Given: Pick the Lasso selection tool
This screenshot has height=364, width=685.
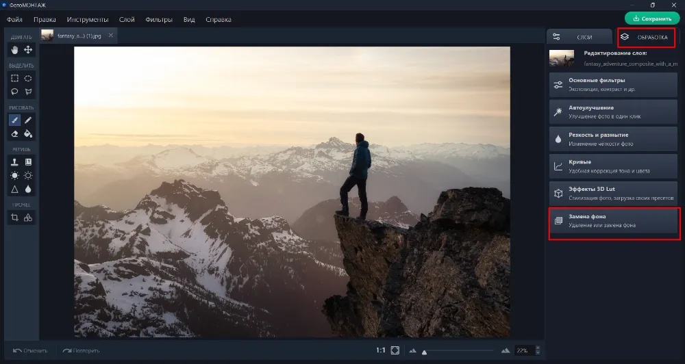Looking at the screenshot, I should (14, 92).
